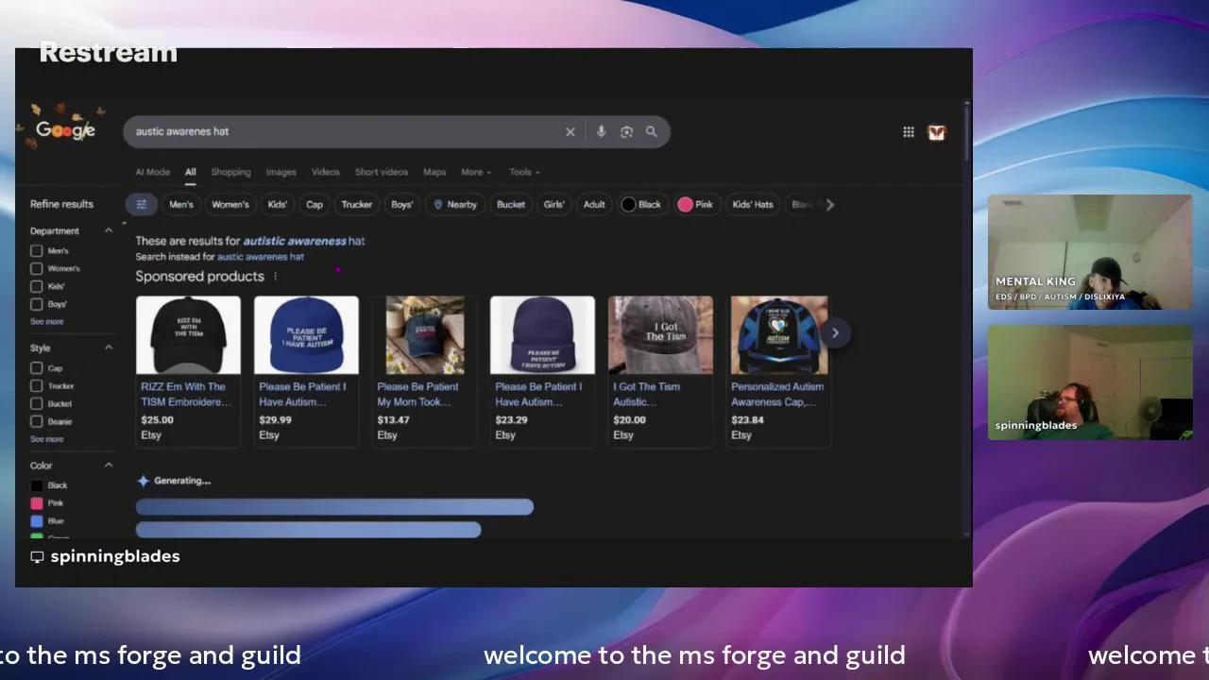Open Personalized Autism Awareness Cap listing
1209x680 pixels.
776,394
